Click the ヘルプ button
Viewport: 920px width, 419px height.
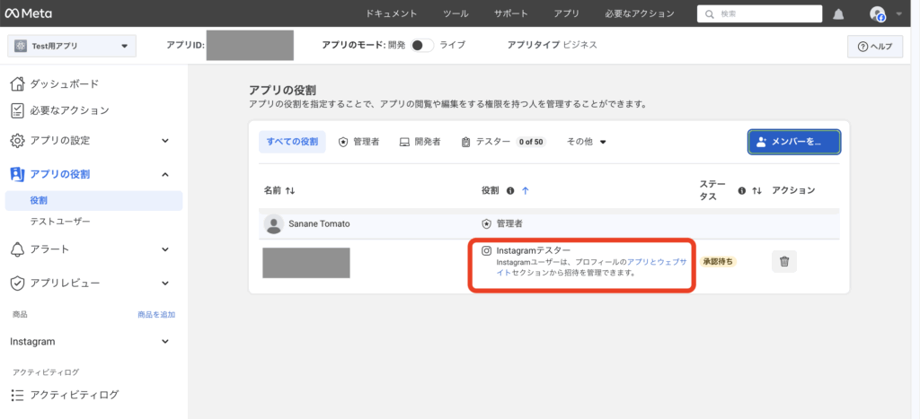click(875, 47)
